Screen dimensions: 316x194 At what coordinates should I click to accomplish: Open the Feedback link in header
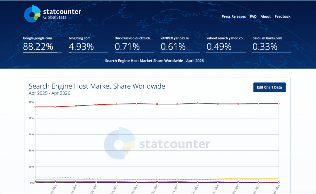(x=282, y=17)
